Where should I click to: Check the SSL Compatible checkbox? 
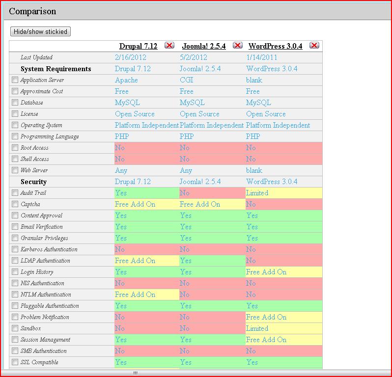(x=15, y=362)
